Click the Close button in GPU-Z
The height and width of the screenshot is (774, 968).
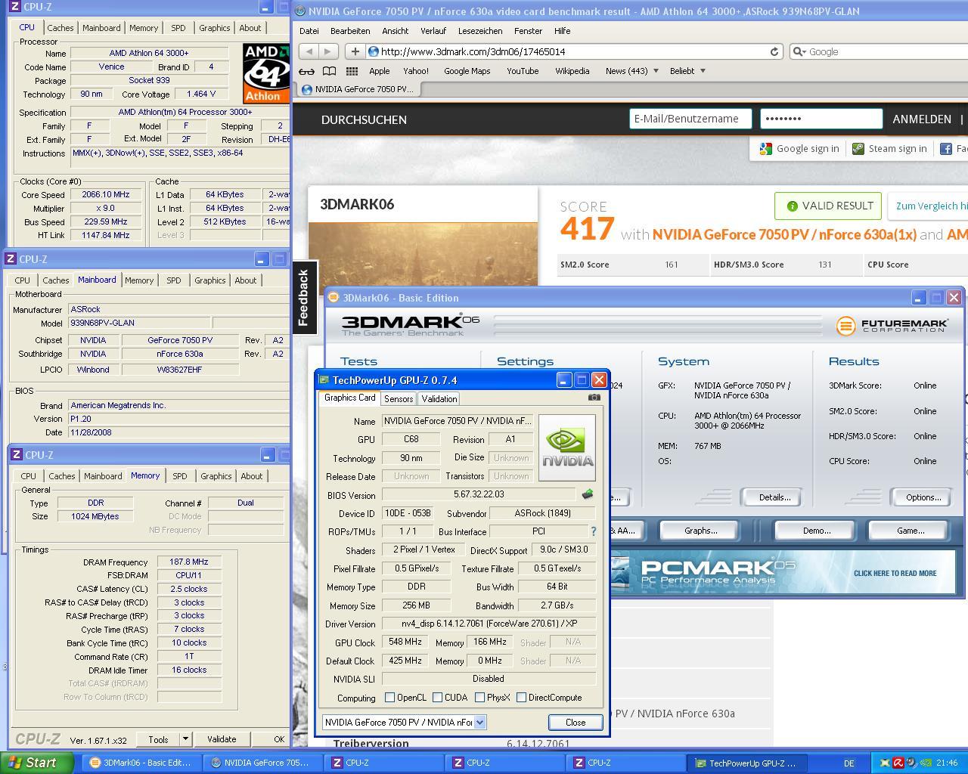(x=576, y=723)
